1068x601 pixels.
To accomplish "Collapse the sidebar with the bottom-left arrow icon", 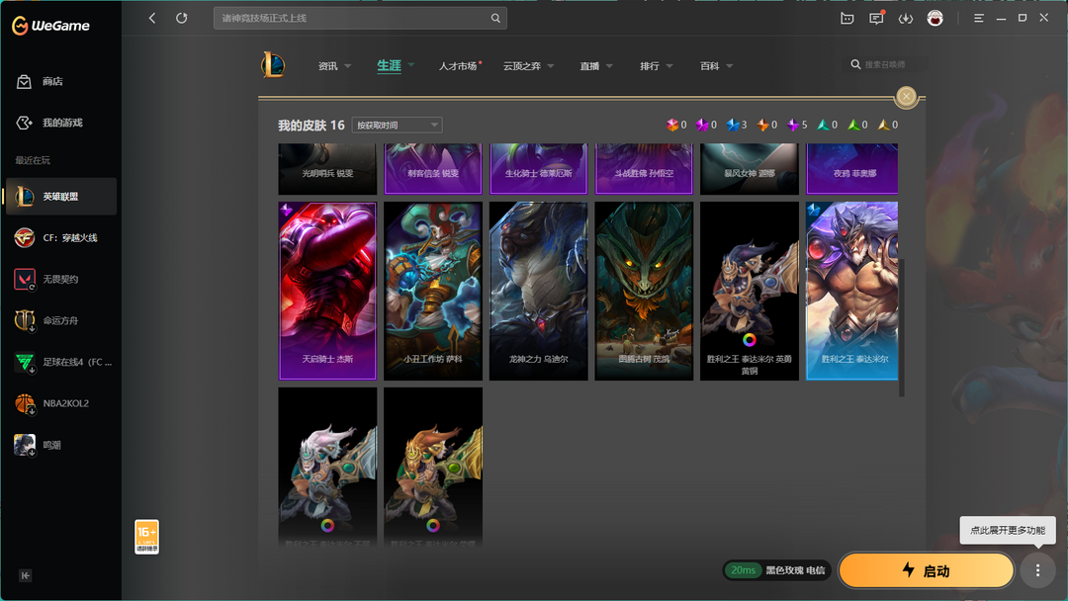I will pyautogui.click(x=25, y=576).
